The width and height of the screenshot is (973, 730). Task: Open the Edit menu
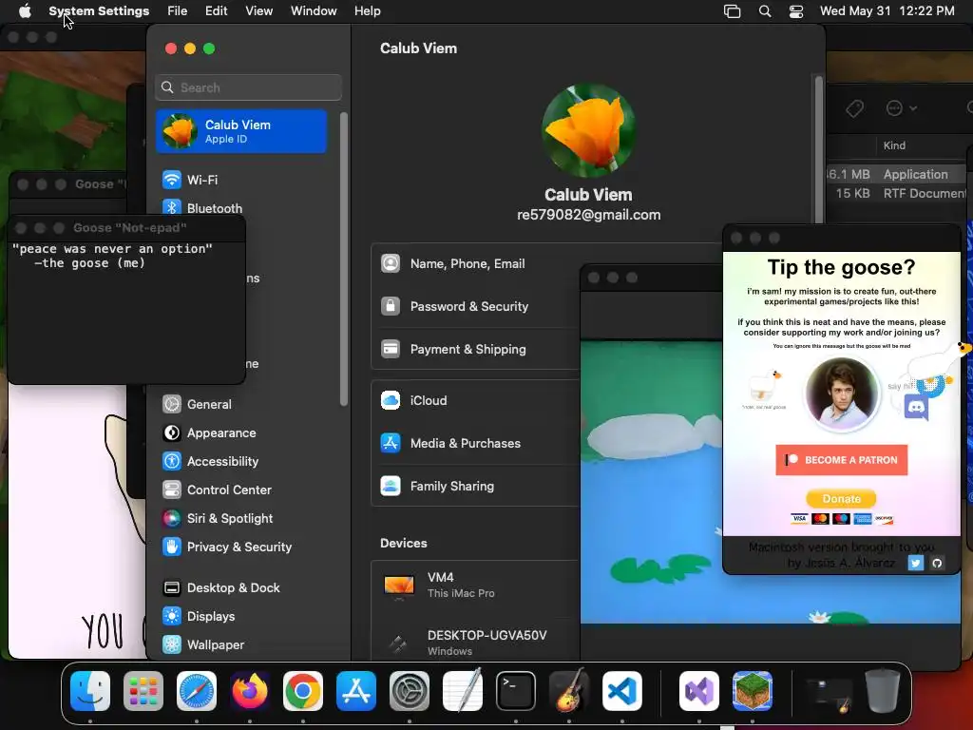216,11
